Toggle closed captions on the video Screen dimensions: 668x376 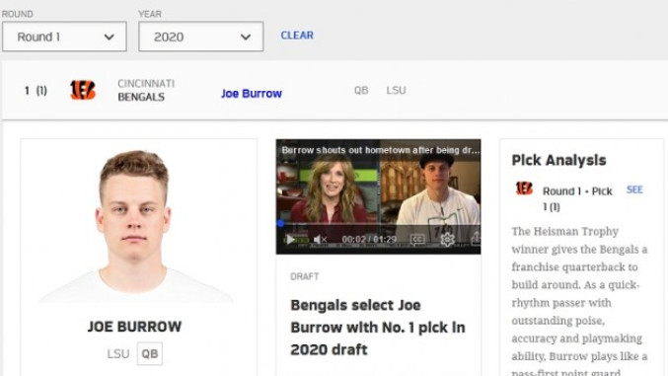(417, 240)
